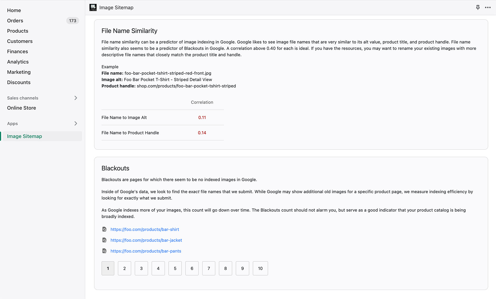496x299 pixels.
Task: Go to Products in sidebar
Action: tap(18, 31)
